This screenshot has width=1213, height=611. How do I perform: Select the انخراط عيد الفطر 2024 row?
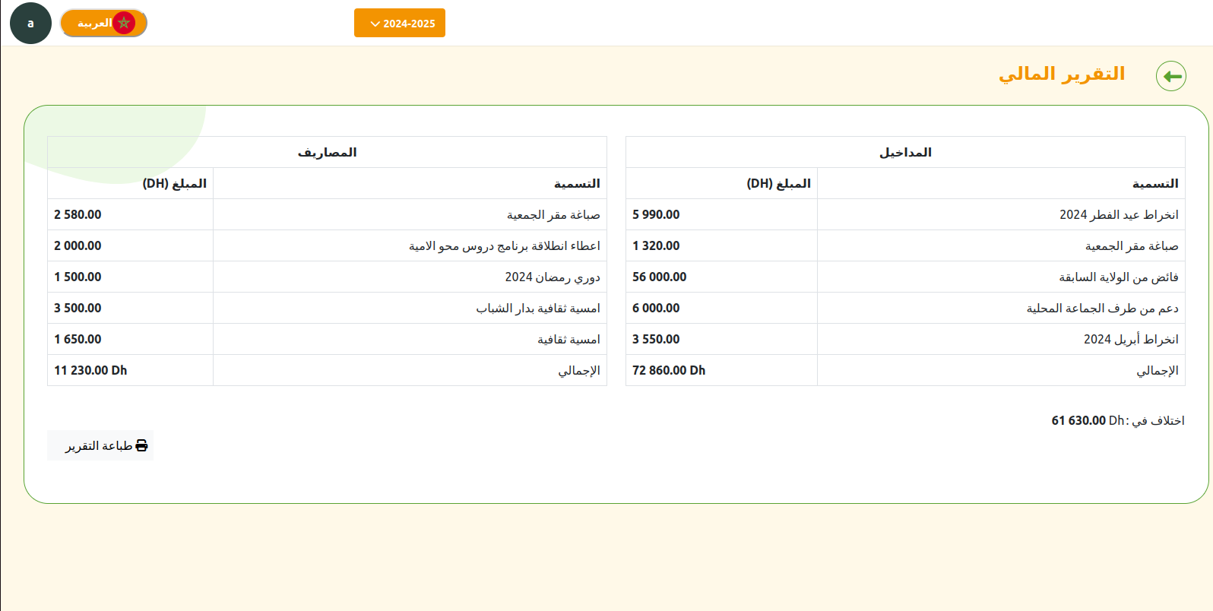click(x=905, y=214)
